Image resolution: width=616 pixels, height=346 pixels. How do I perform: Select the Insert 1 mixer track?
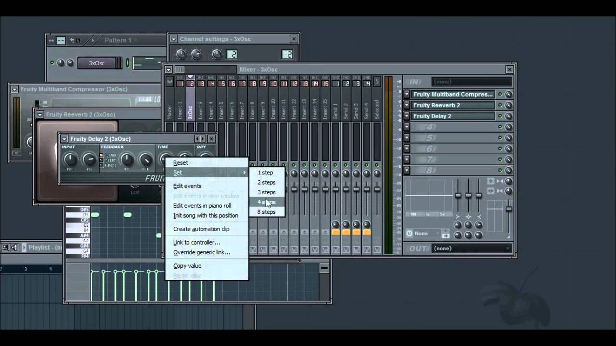click(x=180, y=110)
